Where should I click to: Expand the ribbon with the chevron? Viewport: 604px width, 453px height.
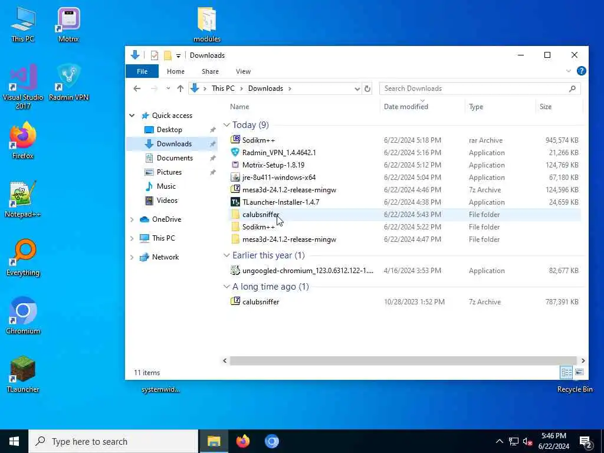coord(569,71)
